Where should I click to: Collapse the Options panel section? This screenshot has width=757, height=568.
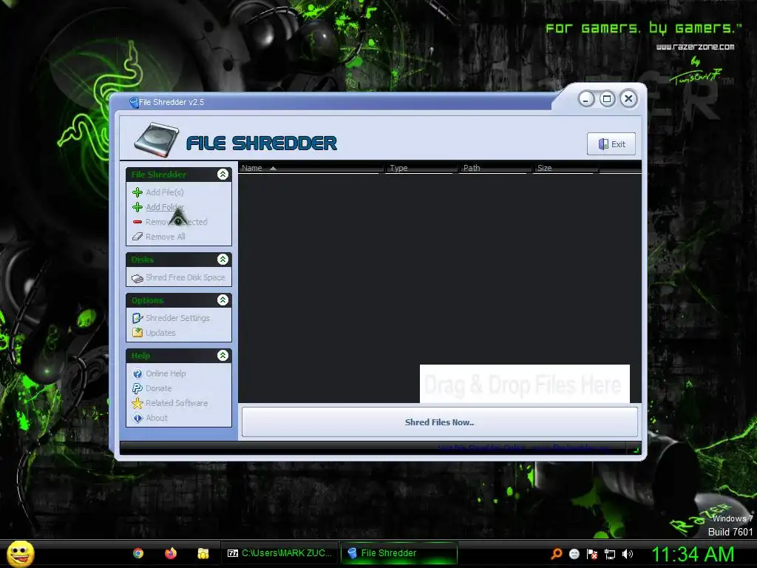[223, 300]
